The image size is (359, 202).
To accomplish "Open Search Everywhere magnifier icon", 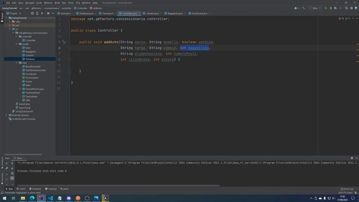I will click(347, 8).
